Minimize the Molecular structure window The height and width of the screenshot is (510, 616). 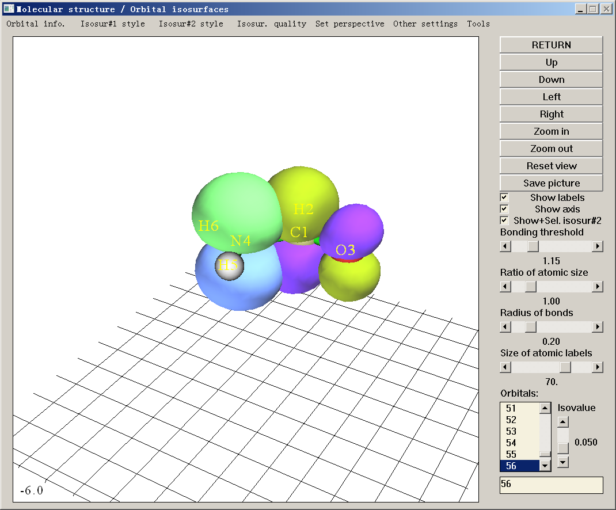(580, 9)
